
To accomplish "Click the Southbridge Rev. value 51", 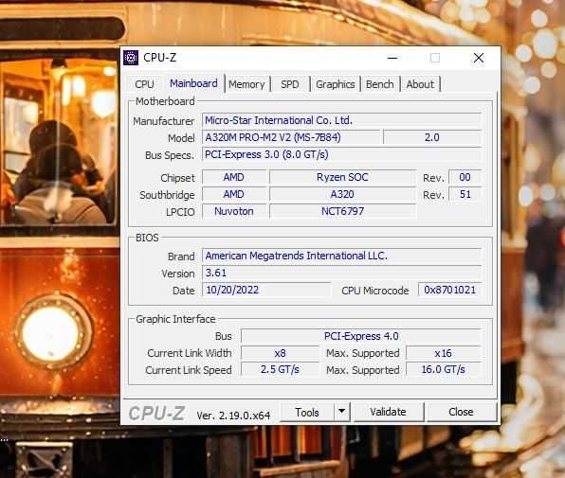I will (x=465, y=194).
